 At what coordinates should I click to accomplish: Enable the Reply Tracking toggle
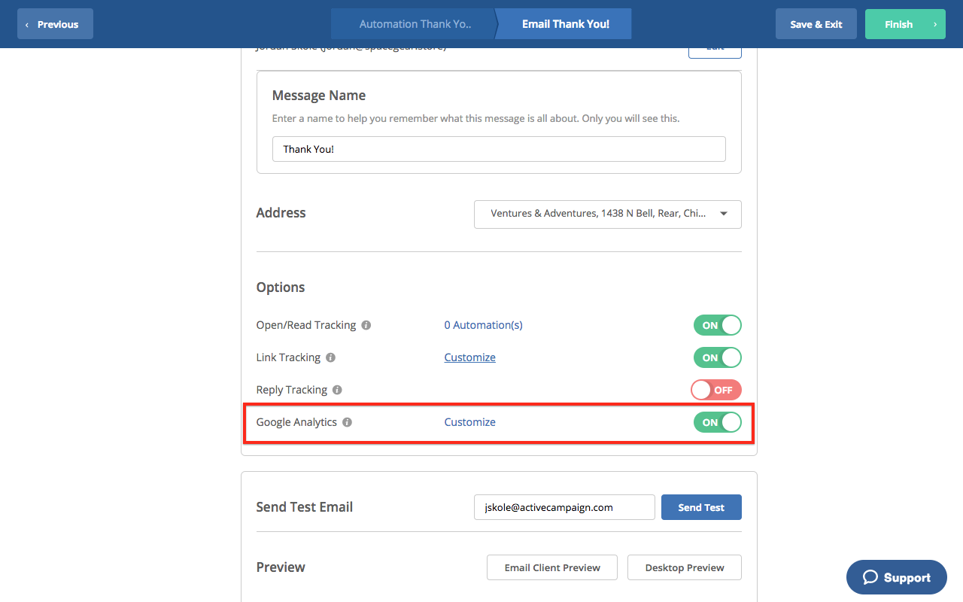point(715,390)
